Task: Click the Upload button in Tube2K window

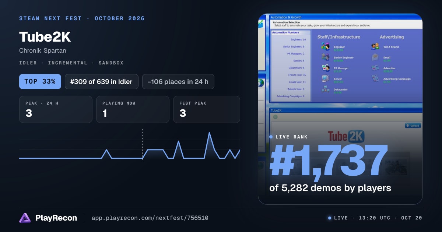Action: 413,126
